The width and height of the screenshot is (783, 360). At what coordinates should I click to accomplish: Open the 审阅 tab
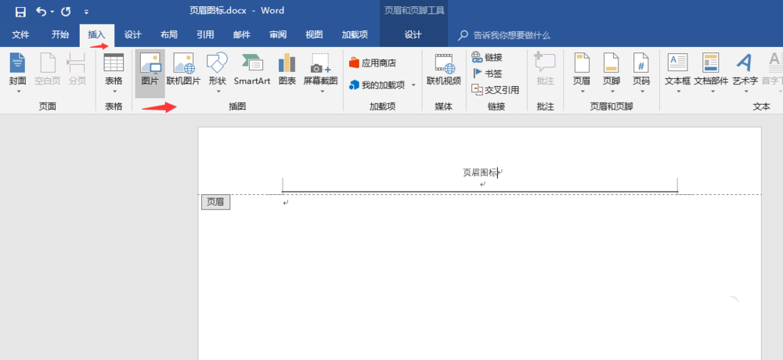(x=278, y=34)
